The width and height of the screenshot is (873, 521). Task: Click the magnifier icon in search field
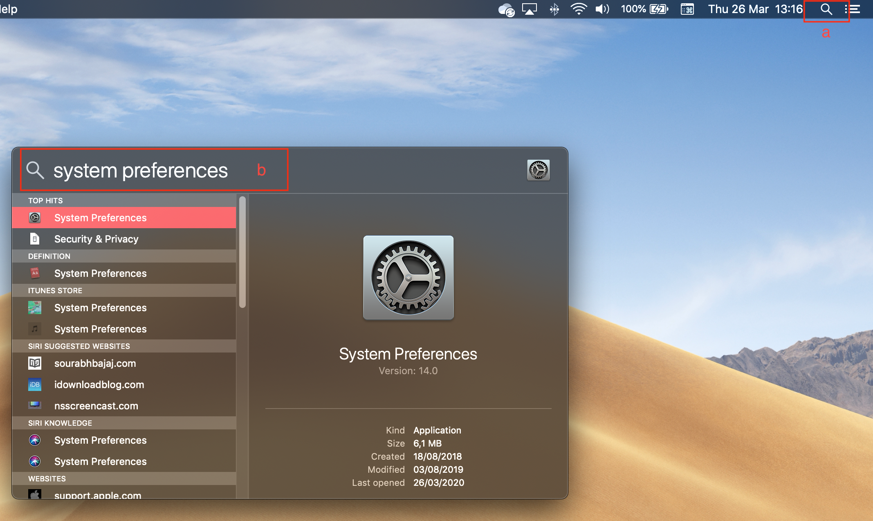[35, 170]
